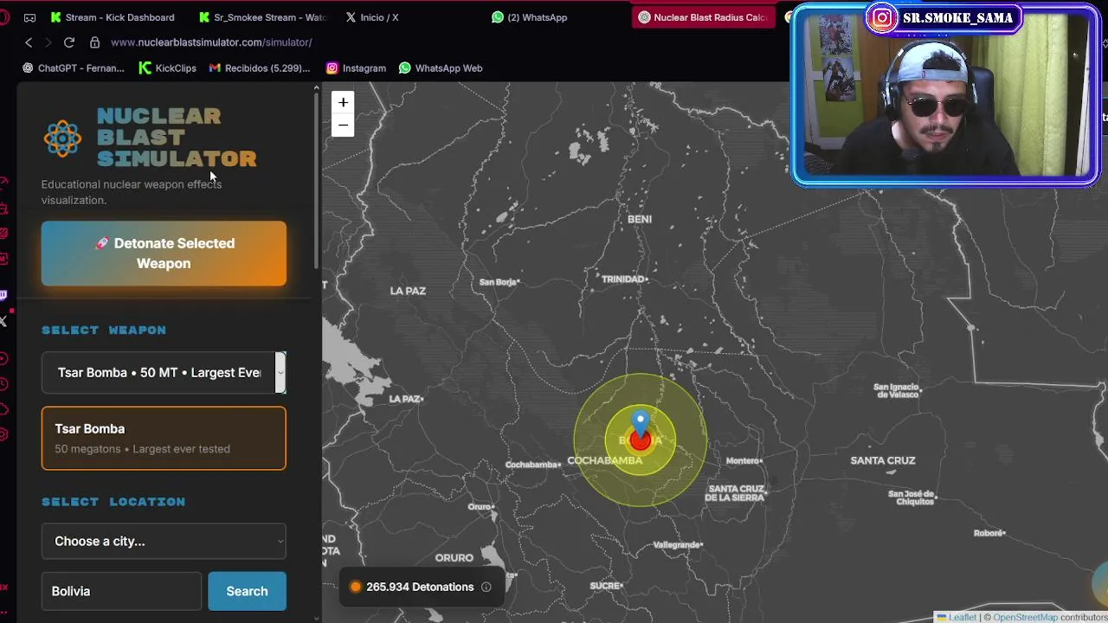Click the TRINIDAD map label
1108x623 pixels.
tap(624, 279)
